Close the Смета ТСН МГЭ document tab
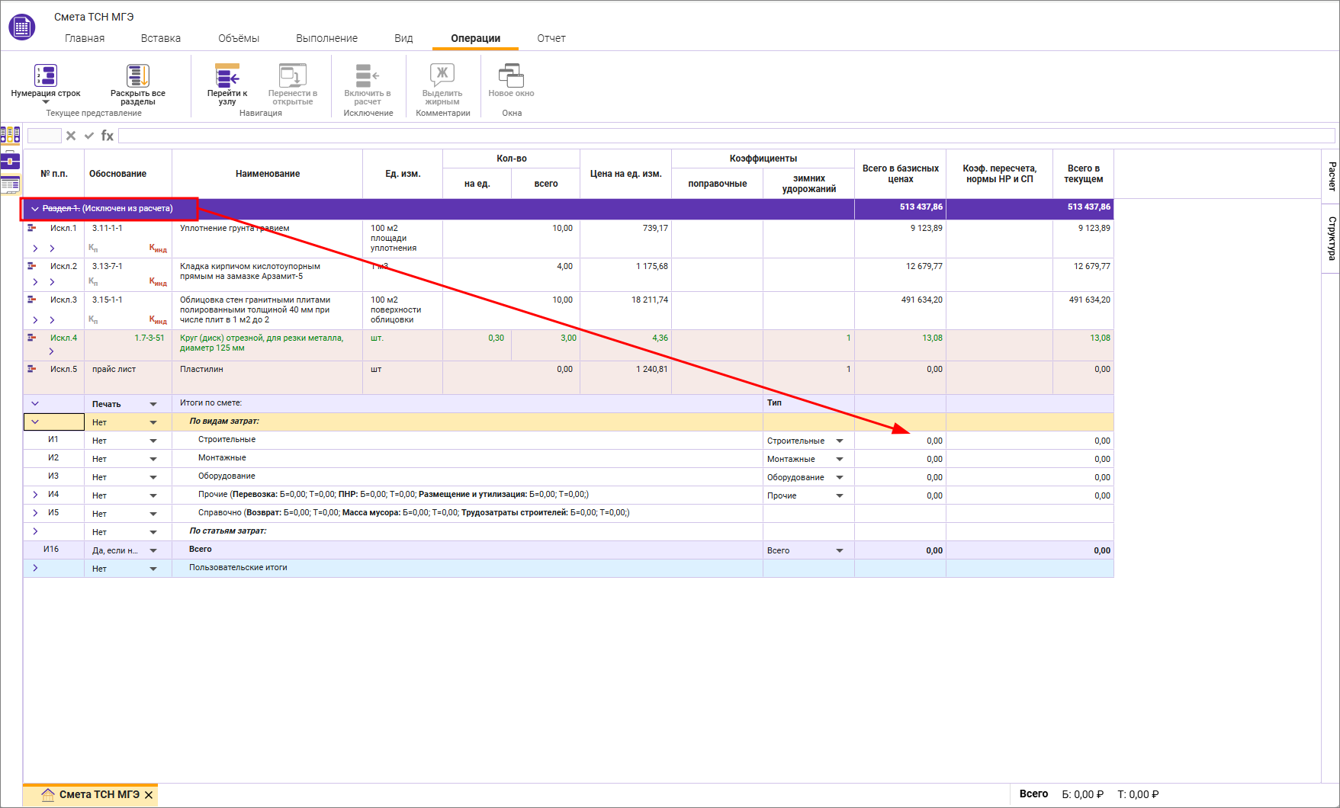 [149, 795]
